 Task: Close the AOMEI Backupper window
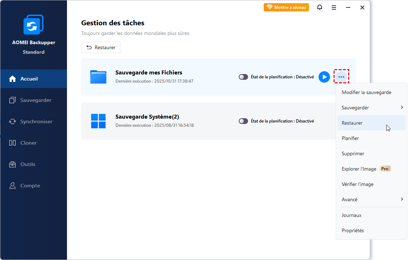(362, 7)
